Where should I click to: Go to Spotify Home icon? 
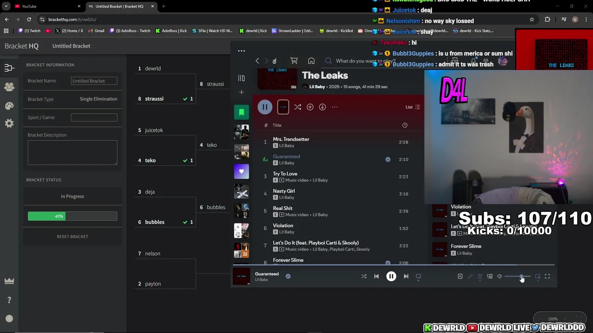(x=311, y=61)
